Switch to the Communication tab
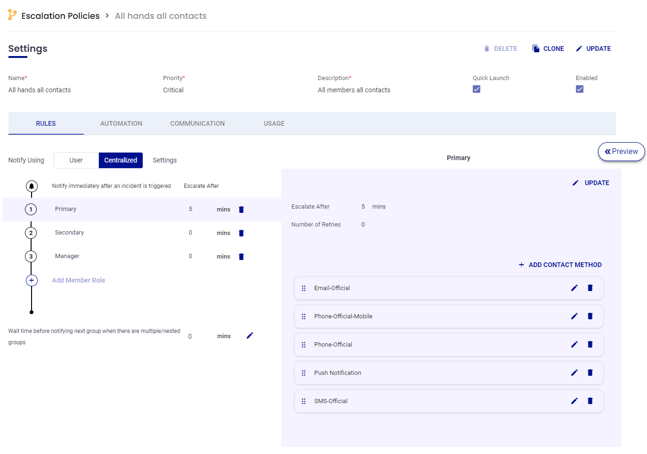 click(197, 123)
